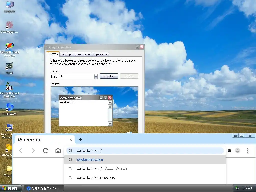Click the sample window scroll up arrow

coord(110,102)
